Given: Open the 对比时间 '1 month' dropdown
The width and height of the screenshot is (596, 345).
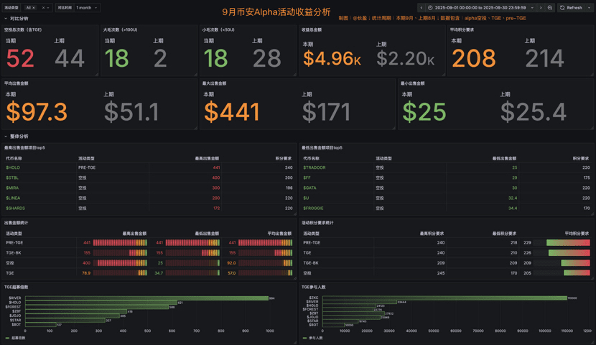Looking at the screenshot, I should pos(87,8).
